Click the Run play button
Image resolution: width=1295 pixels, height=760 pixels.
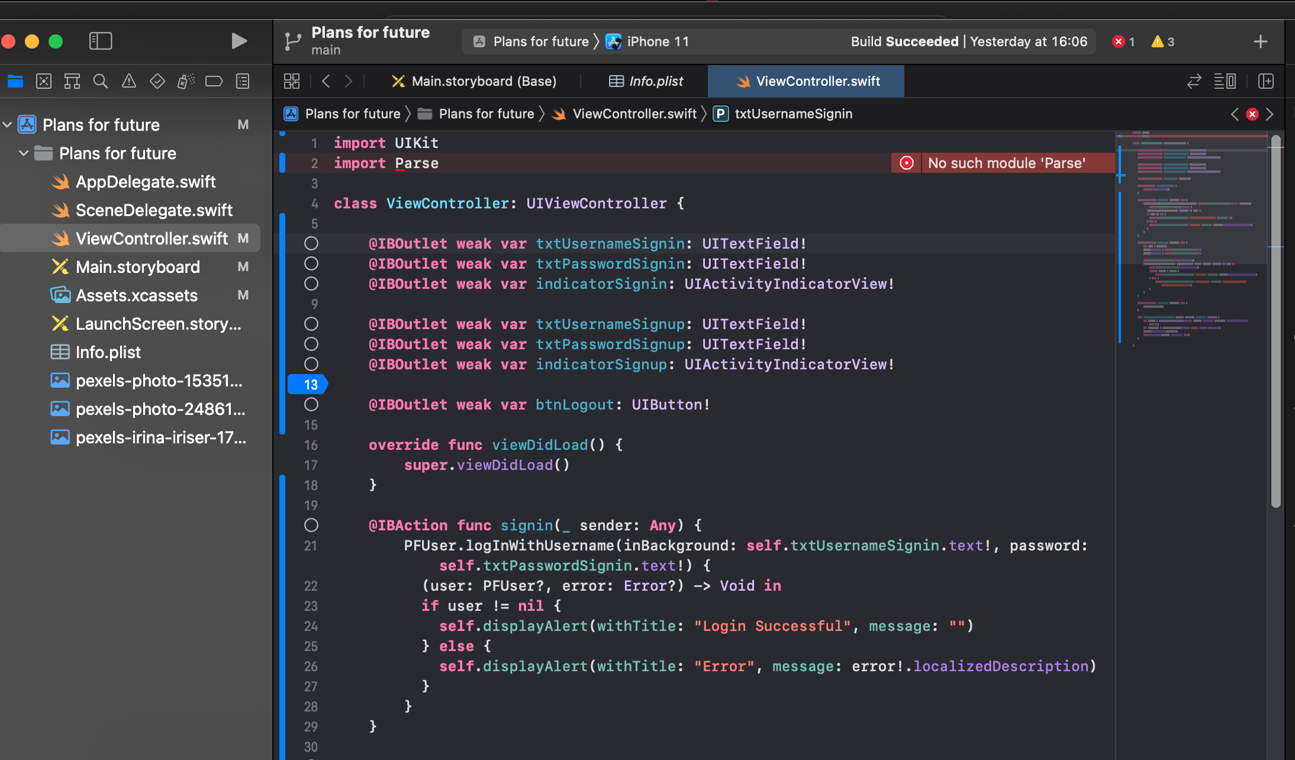[239, 41]
